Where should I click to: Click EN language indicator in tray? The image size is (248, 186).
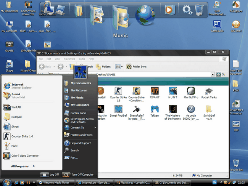point(214,183)
